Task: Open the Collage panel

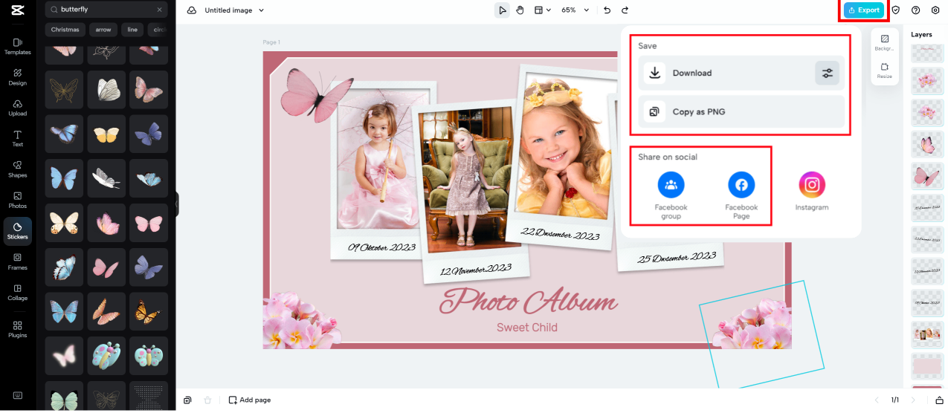Action: pyautogui.click(x=17, y=293)
